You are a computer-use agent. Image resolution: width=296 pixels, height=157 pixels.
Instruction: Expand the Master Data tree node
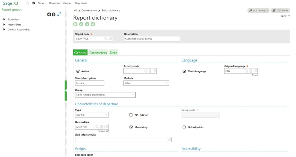[4, 25]
